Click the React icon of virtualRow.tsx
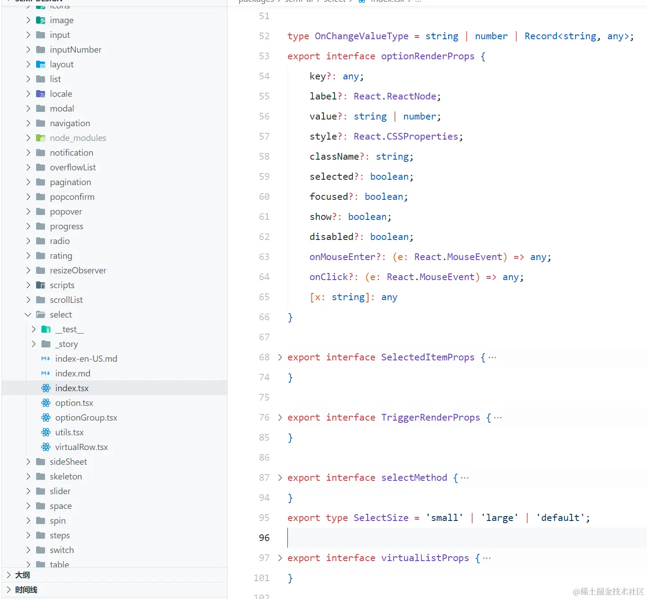Viewport: 647px width, 599px height. point(46,447)
